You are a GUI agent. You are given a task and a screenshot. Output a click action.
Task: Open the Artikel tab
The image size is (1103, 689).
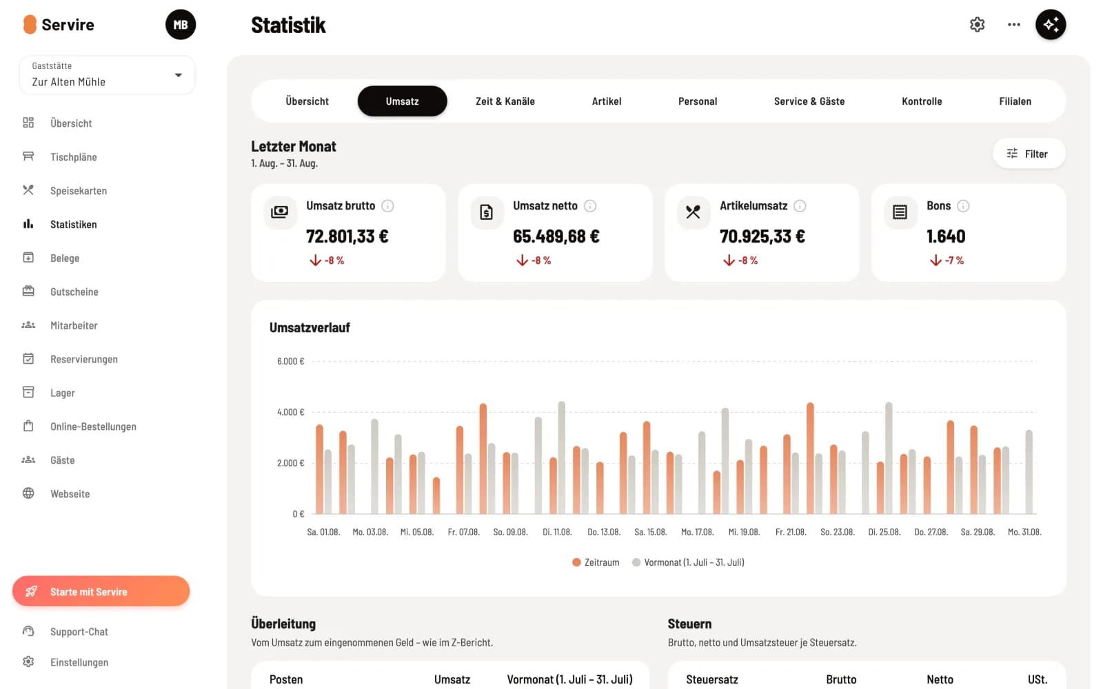[607, 101]
